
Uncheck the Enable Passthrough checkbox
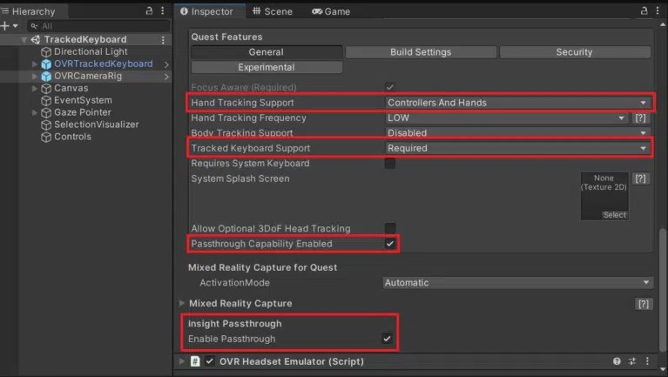(388, 338)
